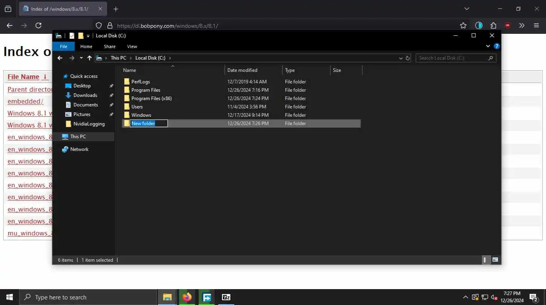The height and width of the screenshot is (305, 546).
Task: Open File Explorer Help question mark icon
Action: [496, 46]
